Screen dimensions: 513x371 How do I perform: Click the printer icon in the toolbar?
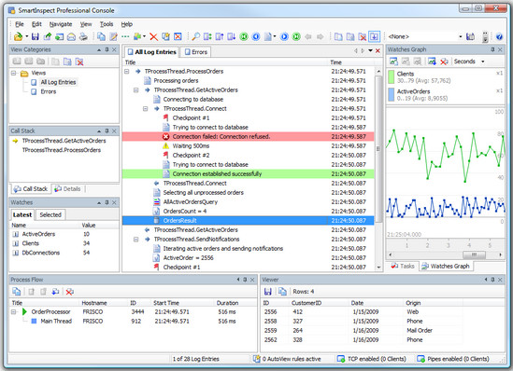(x=83, y=37)
